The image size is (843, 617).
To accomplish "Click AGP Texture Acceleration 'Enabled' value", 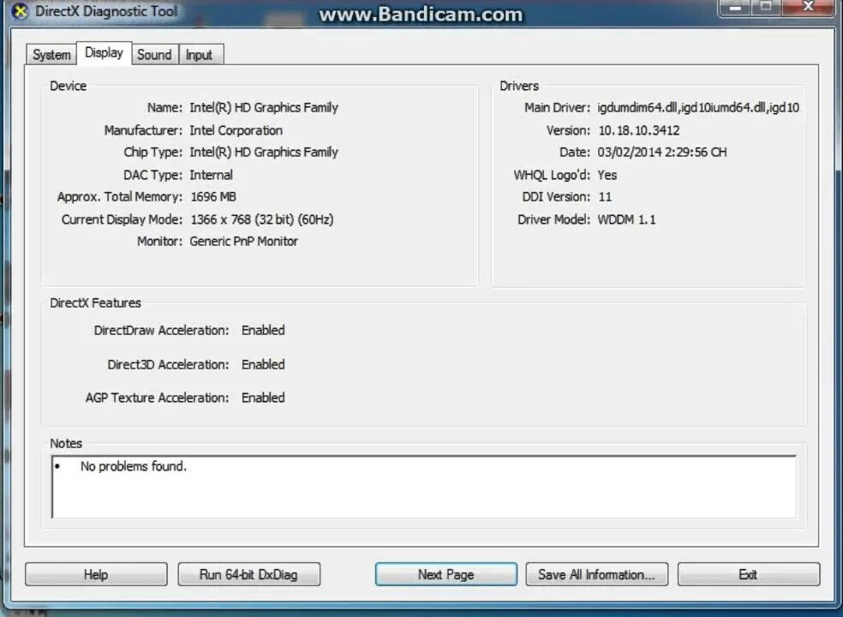I will tap(264, 398).
